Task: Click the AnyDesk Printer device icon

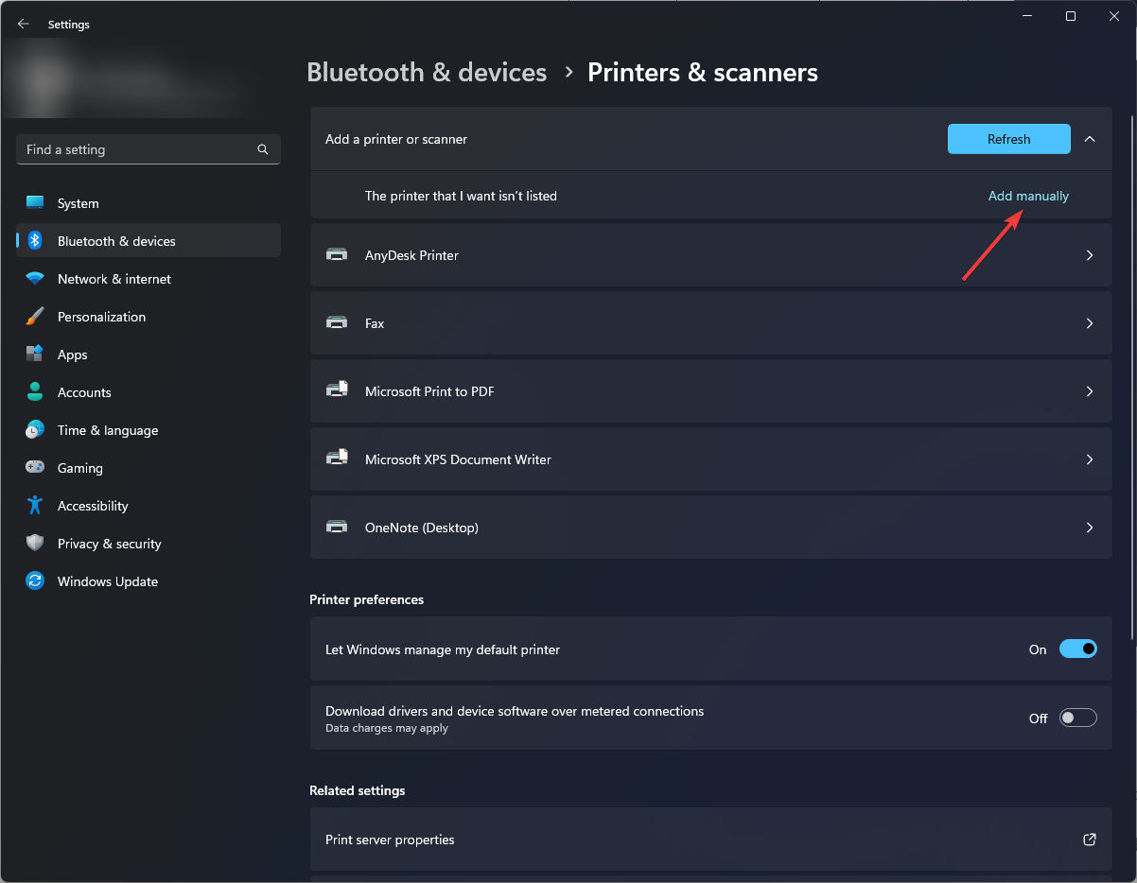Action: click(337, 255)
